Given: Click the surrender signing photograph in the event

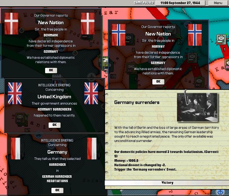Looking at the screenshot, I should coord(197,107).
